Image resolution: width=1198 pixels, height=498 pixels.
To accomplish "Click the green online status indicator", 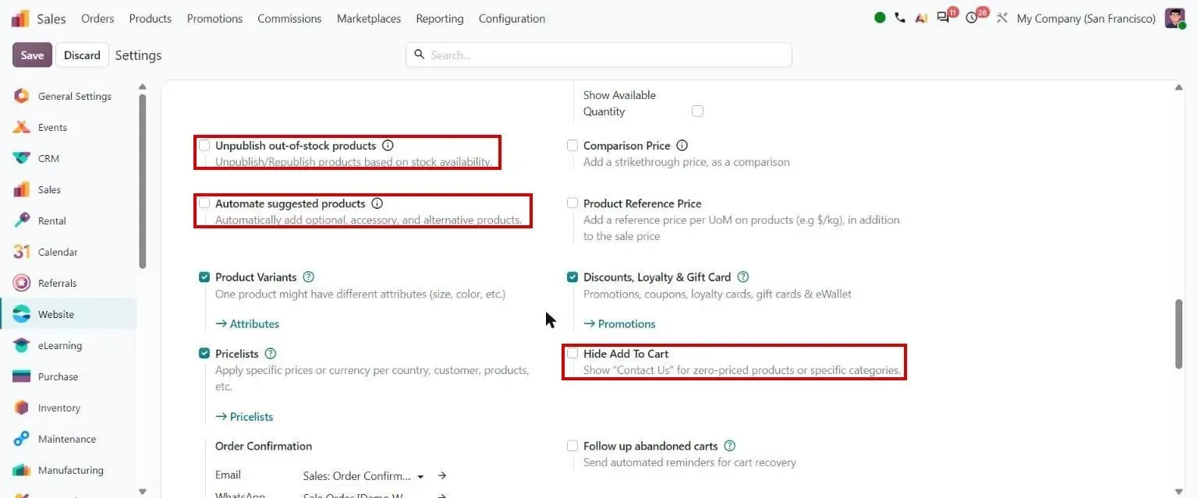I will coord(880,18).
